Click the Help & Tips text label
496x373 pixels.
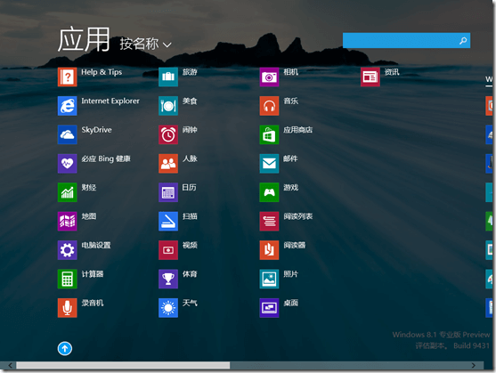(102, 72)
